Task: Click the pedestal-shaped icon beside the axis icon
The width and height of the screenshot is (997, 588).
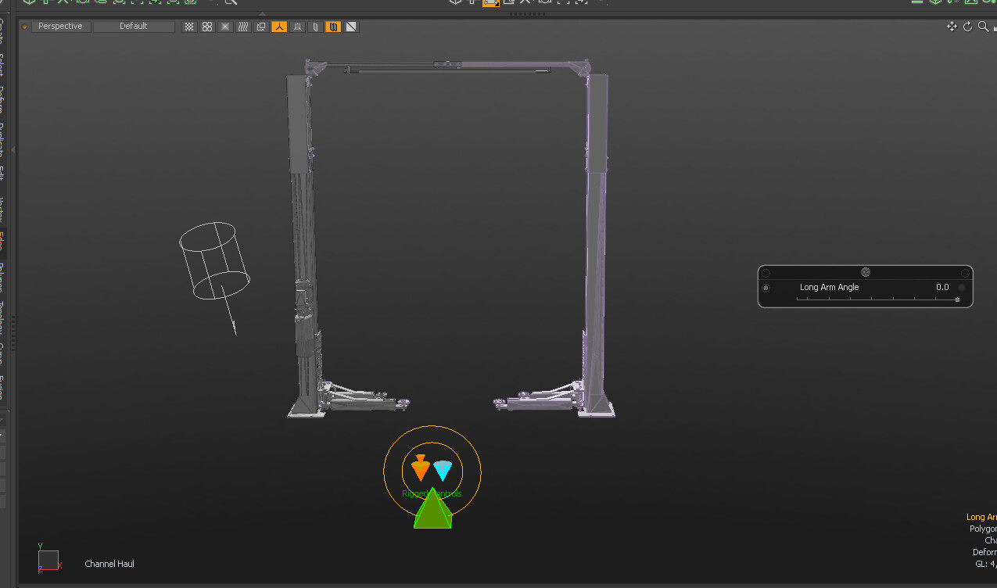Action: [297, 27]
